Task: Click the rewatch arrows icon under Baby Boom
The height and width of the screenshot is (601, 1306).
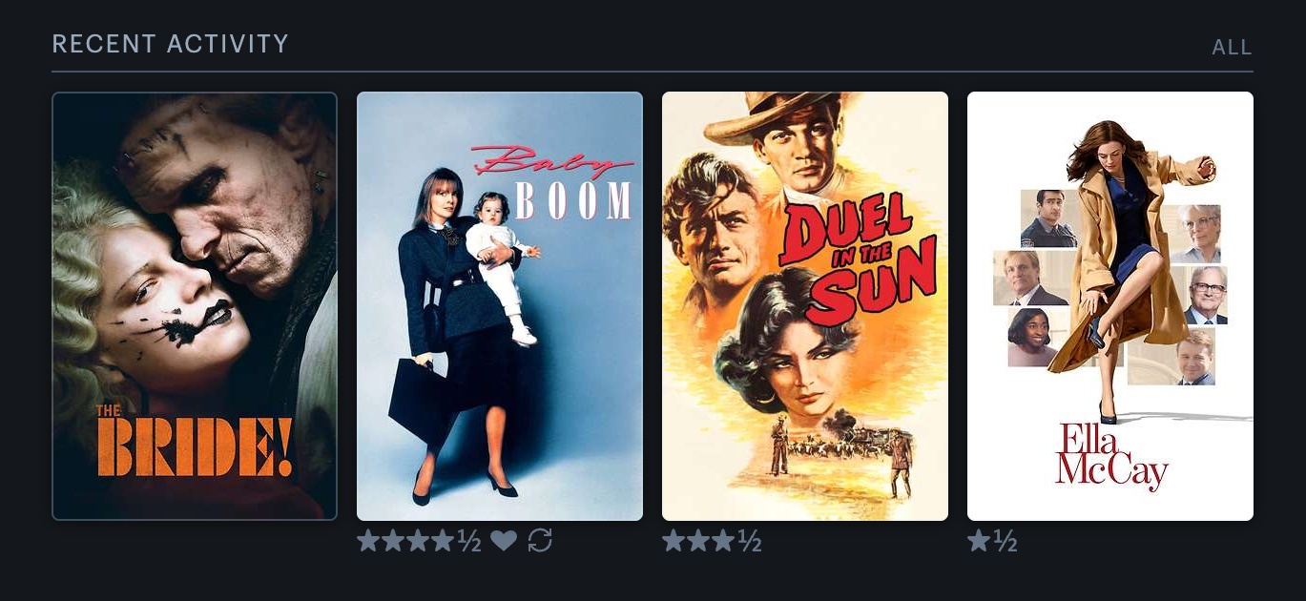Action: (x=540, y=542)
